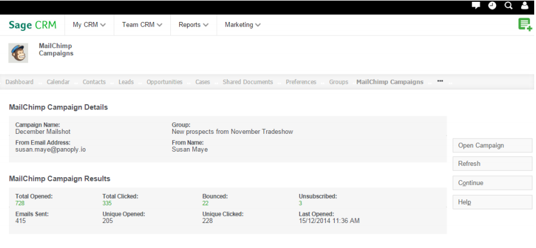Switch to the Dashboard tab
This screenshot has width=536, height=248.
tap(20, 82)
